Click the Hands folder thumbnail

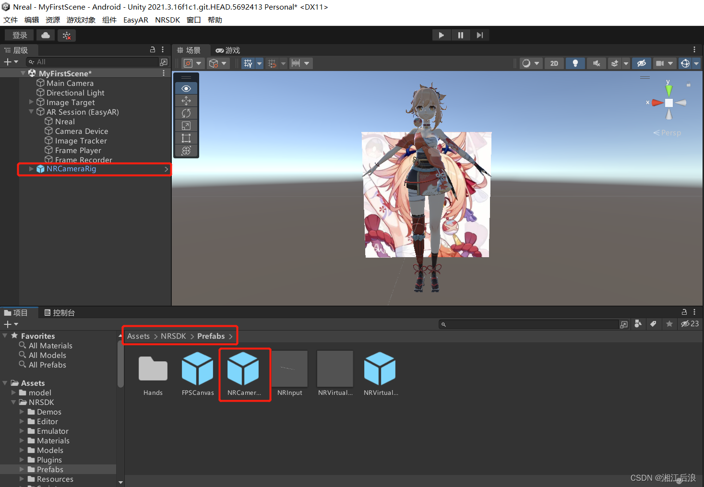click(x=153, y=369)
